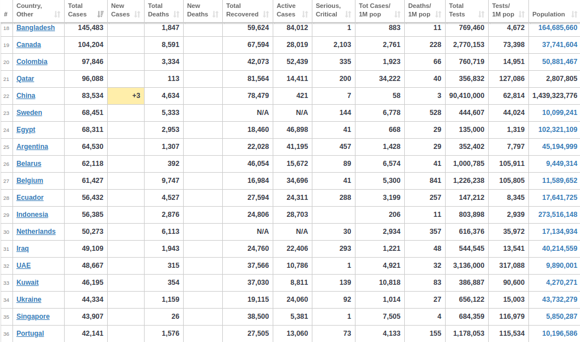Sort by New Deaths arrows icon
Image resolution: width=580 pixels, height=342 pixels.
[215, 14]
